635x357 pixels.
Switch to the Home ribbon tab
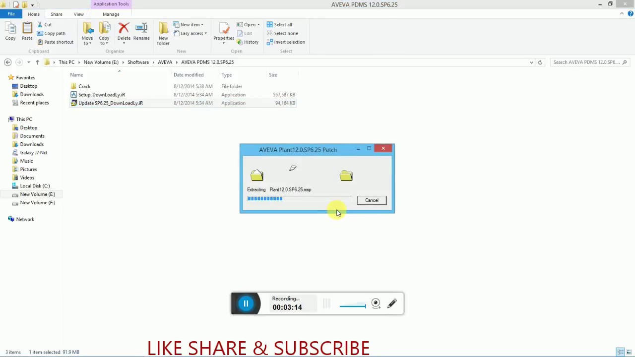pos(34,14)
